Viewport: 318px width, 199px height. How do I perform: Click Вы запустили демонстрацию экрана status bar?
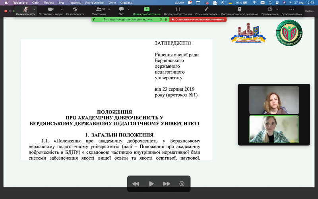click(127, 19)
